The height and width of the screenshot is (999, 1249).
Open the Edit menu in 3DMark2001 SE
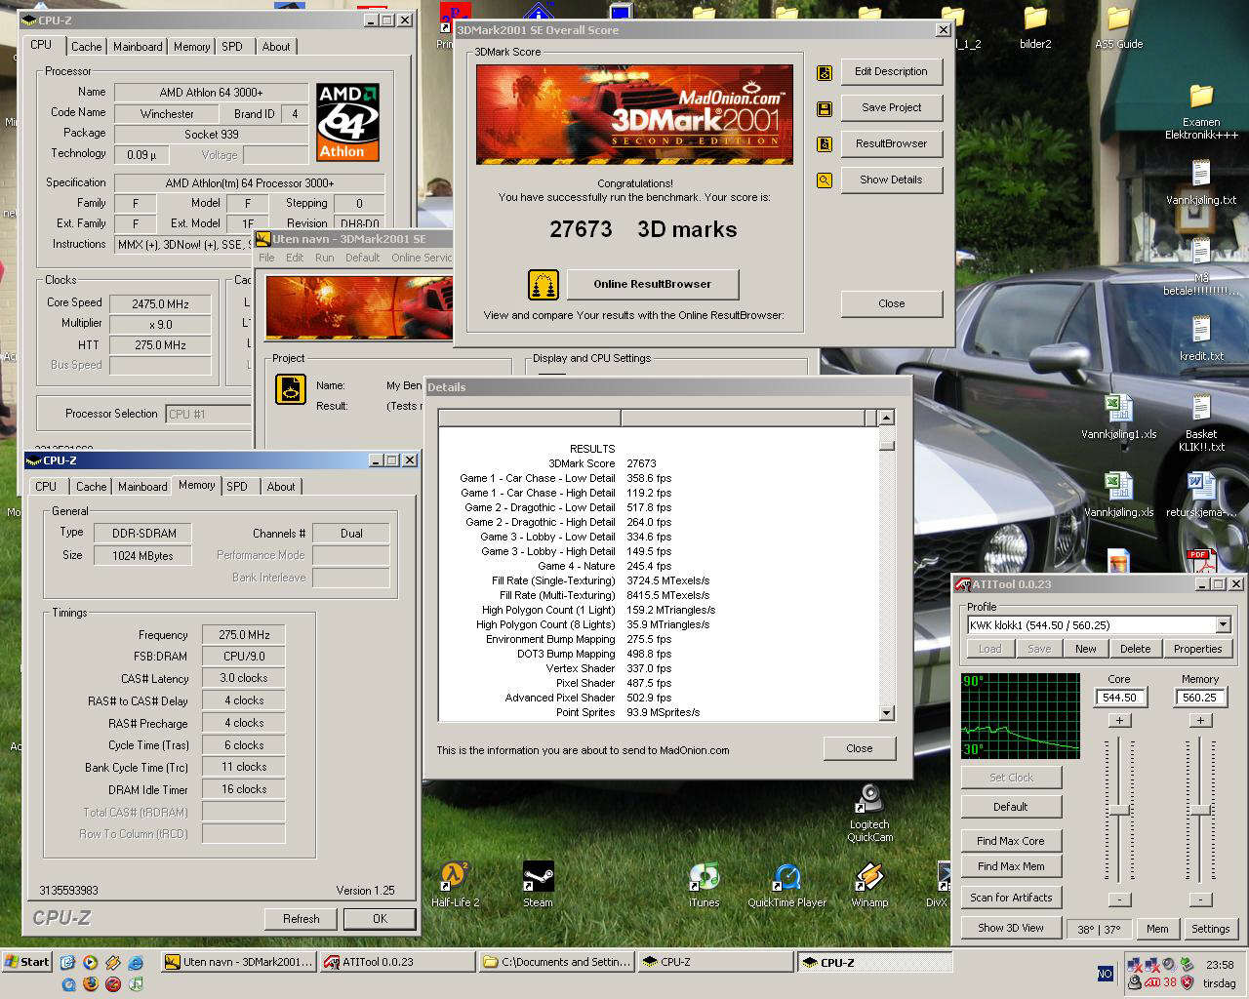295,258
